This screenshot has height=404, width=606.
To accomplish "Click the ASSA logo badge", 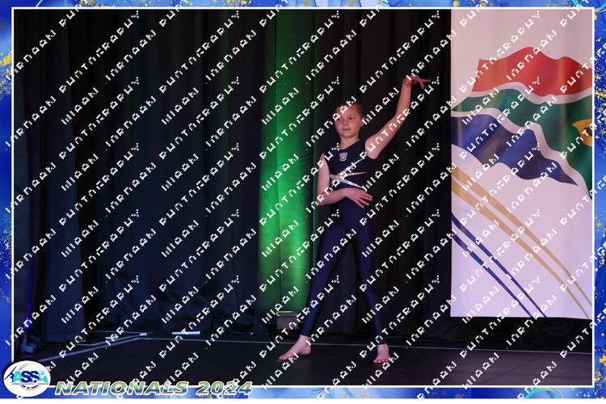I will coord(27,378).
